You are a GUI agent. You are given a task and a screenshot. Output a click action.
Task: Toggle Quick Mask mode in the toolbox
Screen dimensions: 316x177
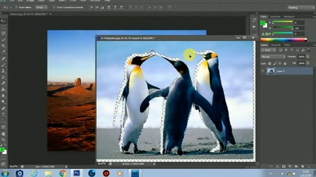point(3,158)
